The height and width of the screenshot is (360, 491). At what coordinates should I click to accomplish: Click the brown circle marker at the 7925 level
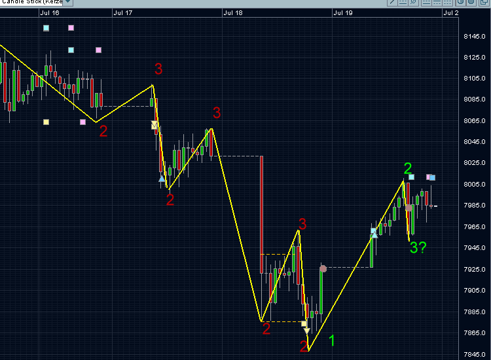click(x=323, y=268)
